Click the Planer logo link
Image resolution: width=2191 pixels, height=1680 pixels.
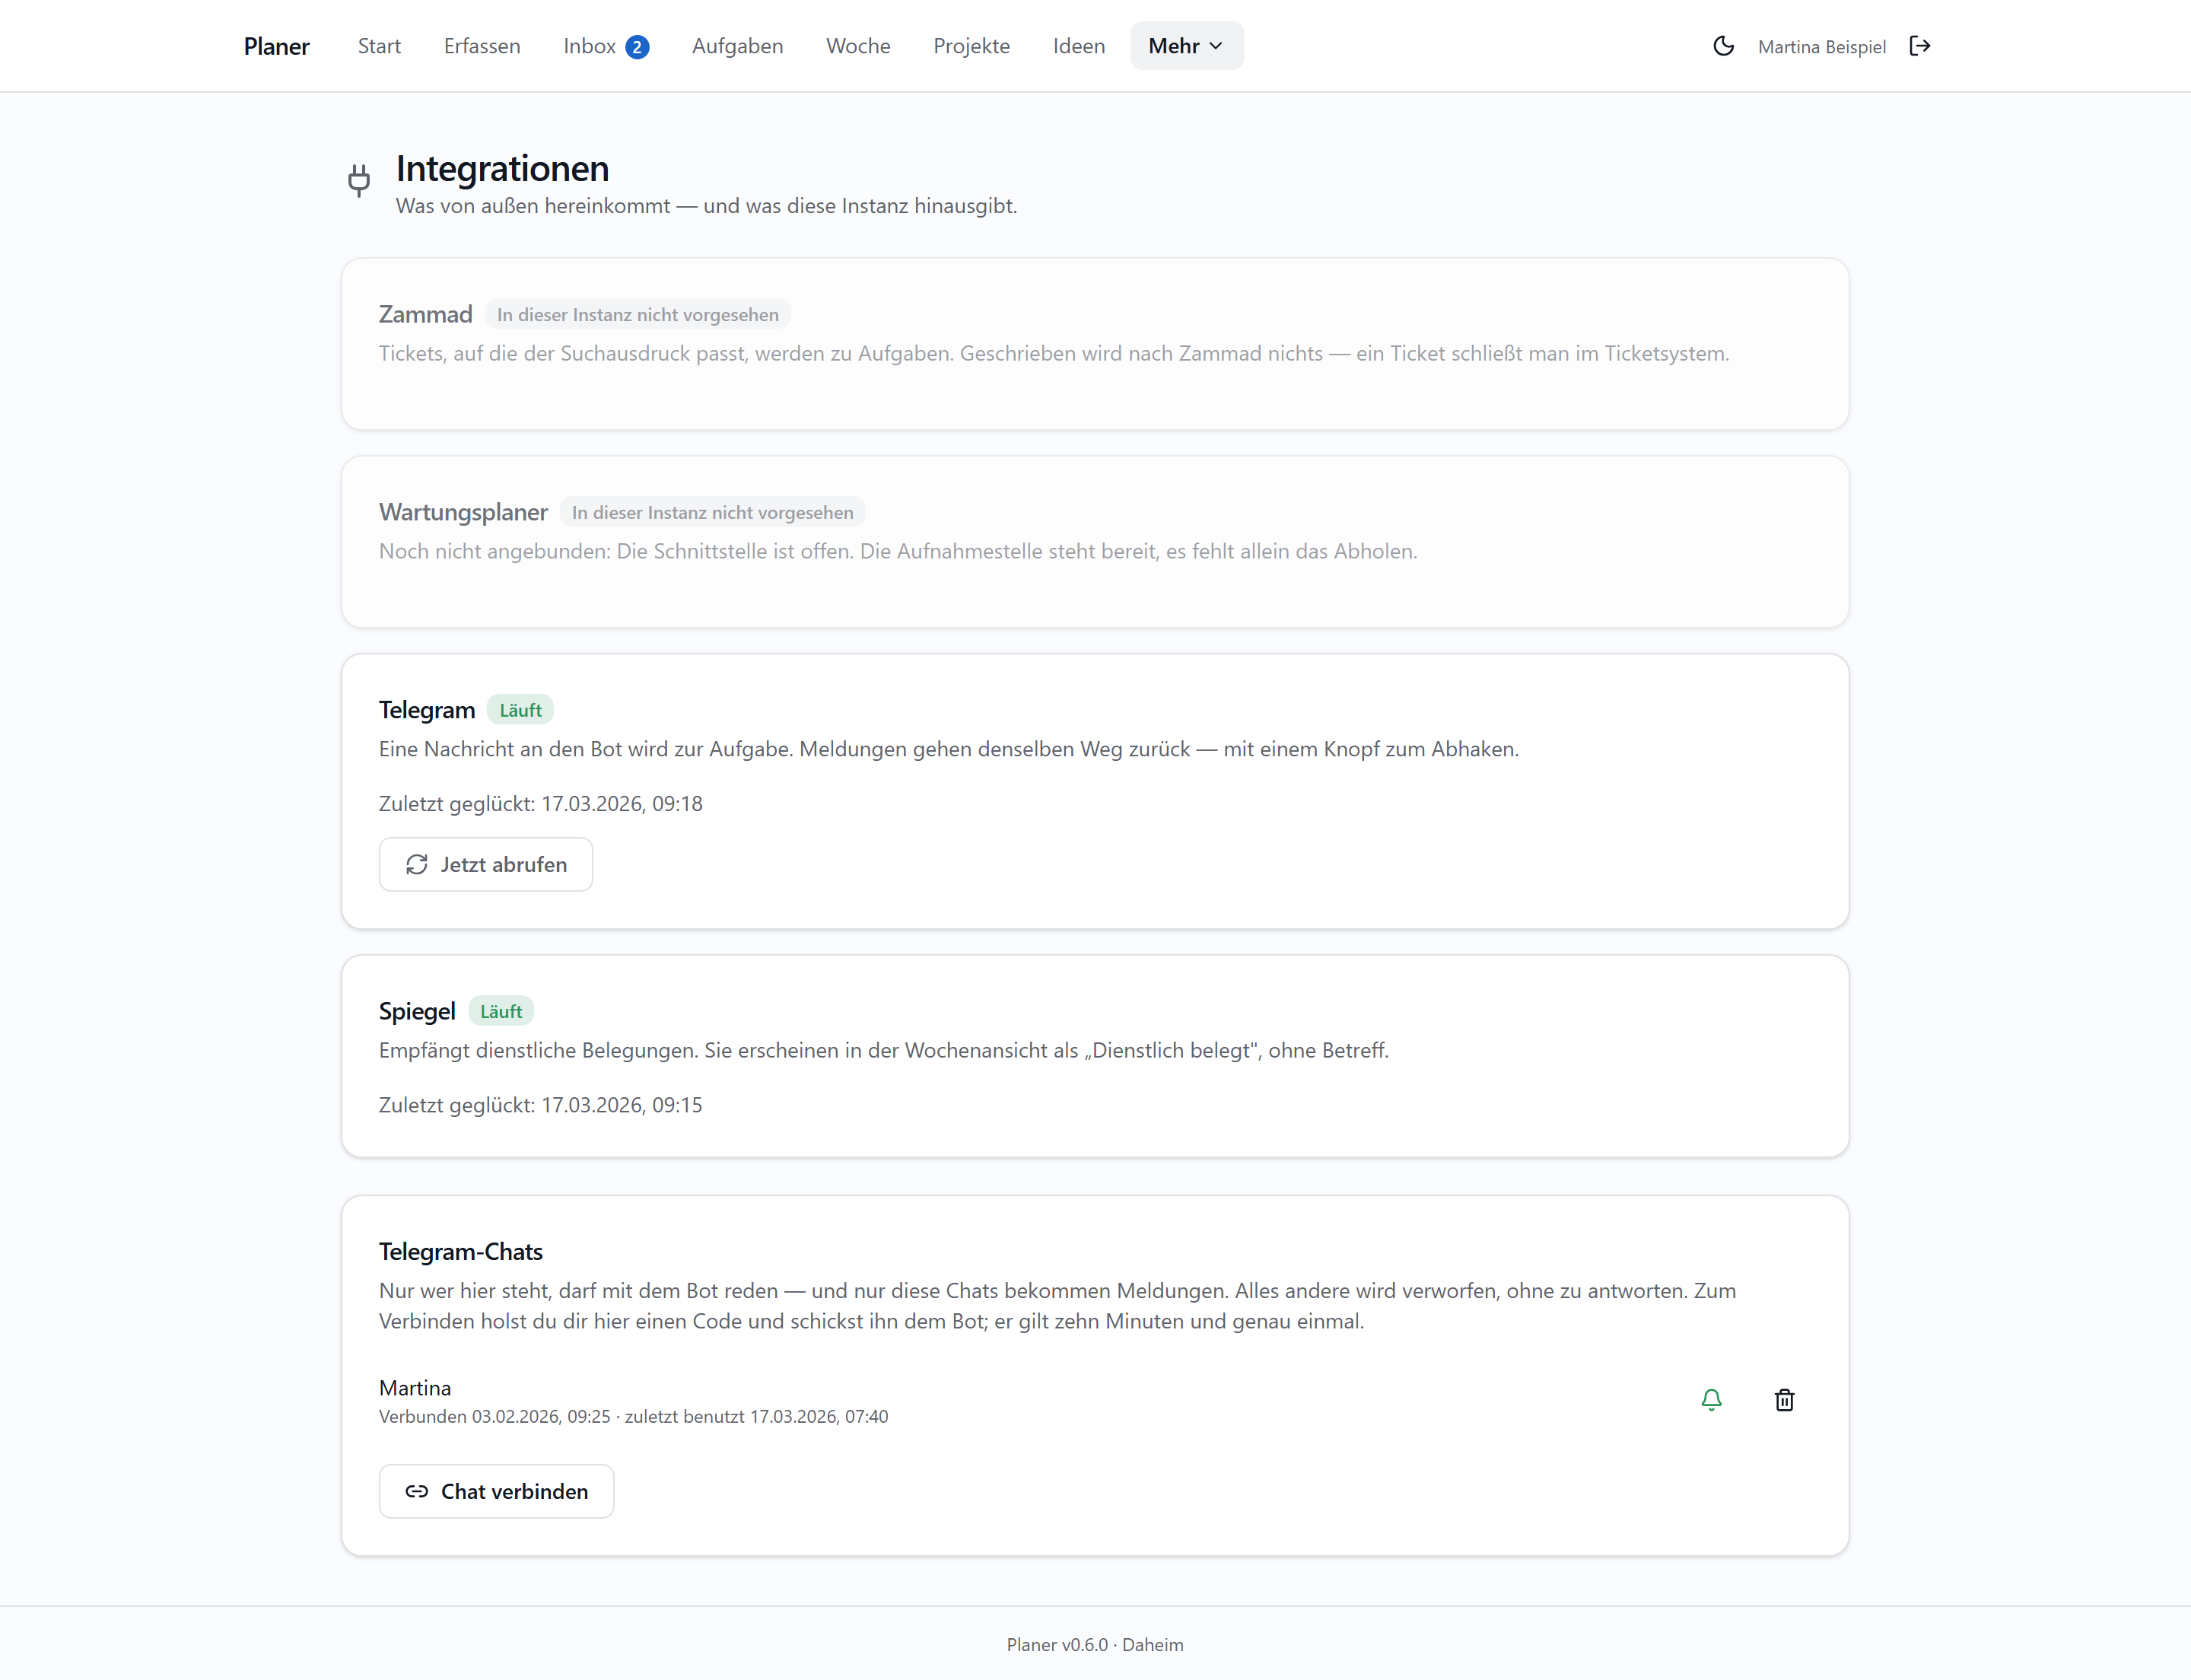(277, 46)
